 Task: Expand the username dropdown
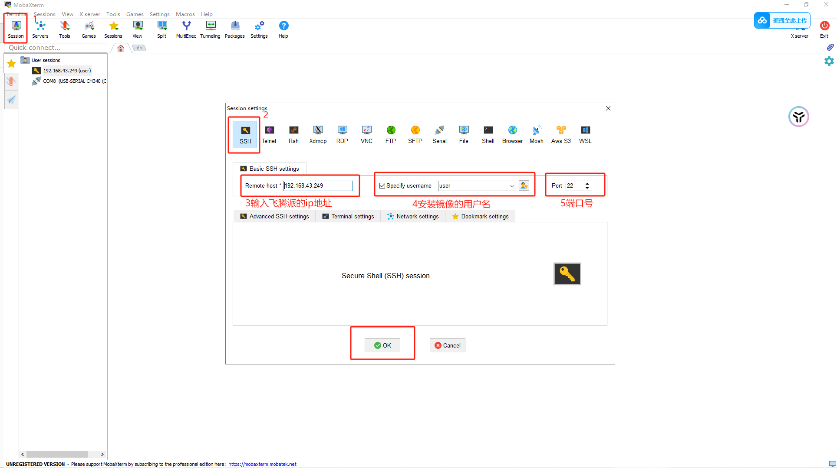(512, 186)
